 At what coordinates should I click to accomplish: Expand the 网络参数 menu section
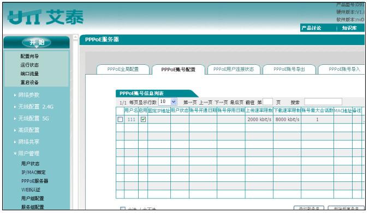coord(29,95)
